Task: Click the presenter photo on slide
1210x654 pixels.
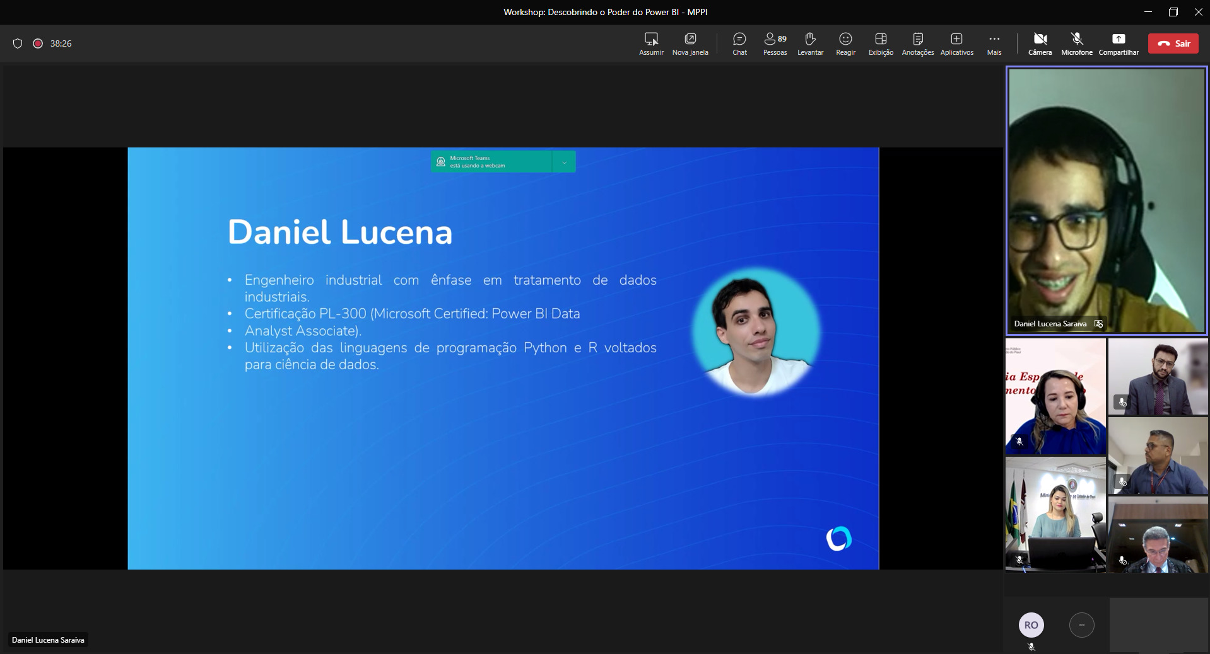Action: [x=756, y=331]
